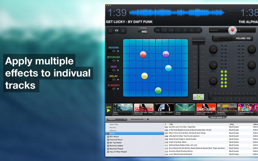This screenshot has width=258, height=161.
Task: Click the gear icon beside Top 25 Most Played
Action: click(108, 152)
